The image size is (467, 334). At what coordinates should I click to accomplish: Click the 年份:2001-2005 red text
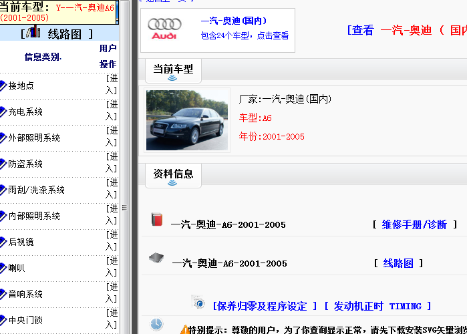point(272,137)
